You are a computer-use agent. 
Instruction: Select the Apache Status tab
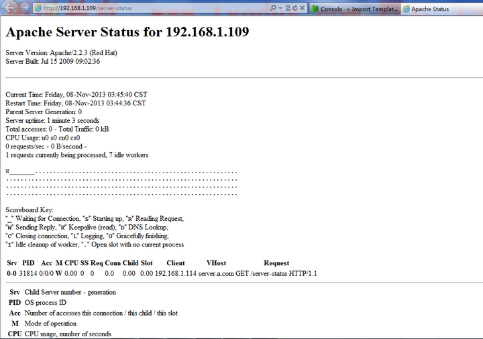coord(441,9)
